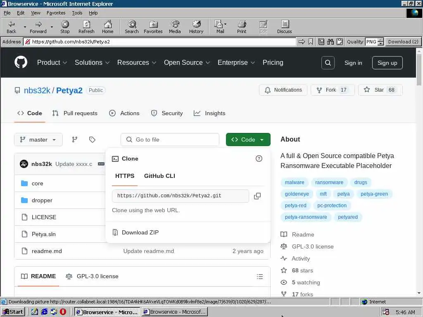Click the Discuss toolbar button
Viewport: 423px width, 317px height.
tap(284, 27)
